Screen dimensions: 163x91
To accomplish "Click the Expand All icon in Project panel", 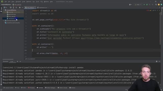I will pos(13,8).
